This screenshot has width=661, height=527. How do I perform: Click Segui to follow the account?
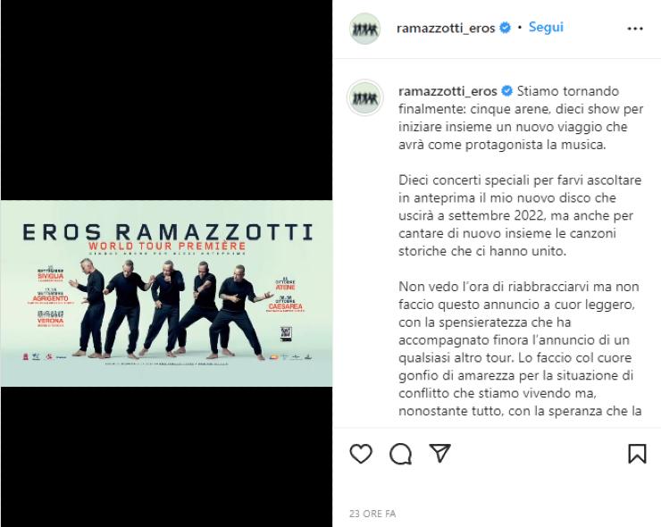tap(546, 27)
